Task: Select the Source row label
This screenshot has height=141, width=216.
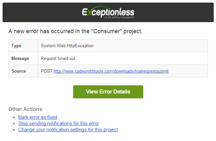Action: pyautogui.click(x=19, y=71)
